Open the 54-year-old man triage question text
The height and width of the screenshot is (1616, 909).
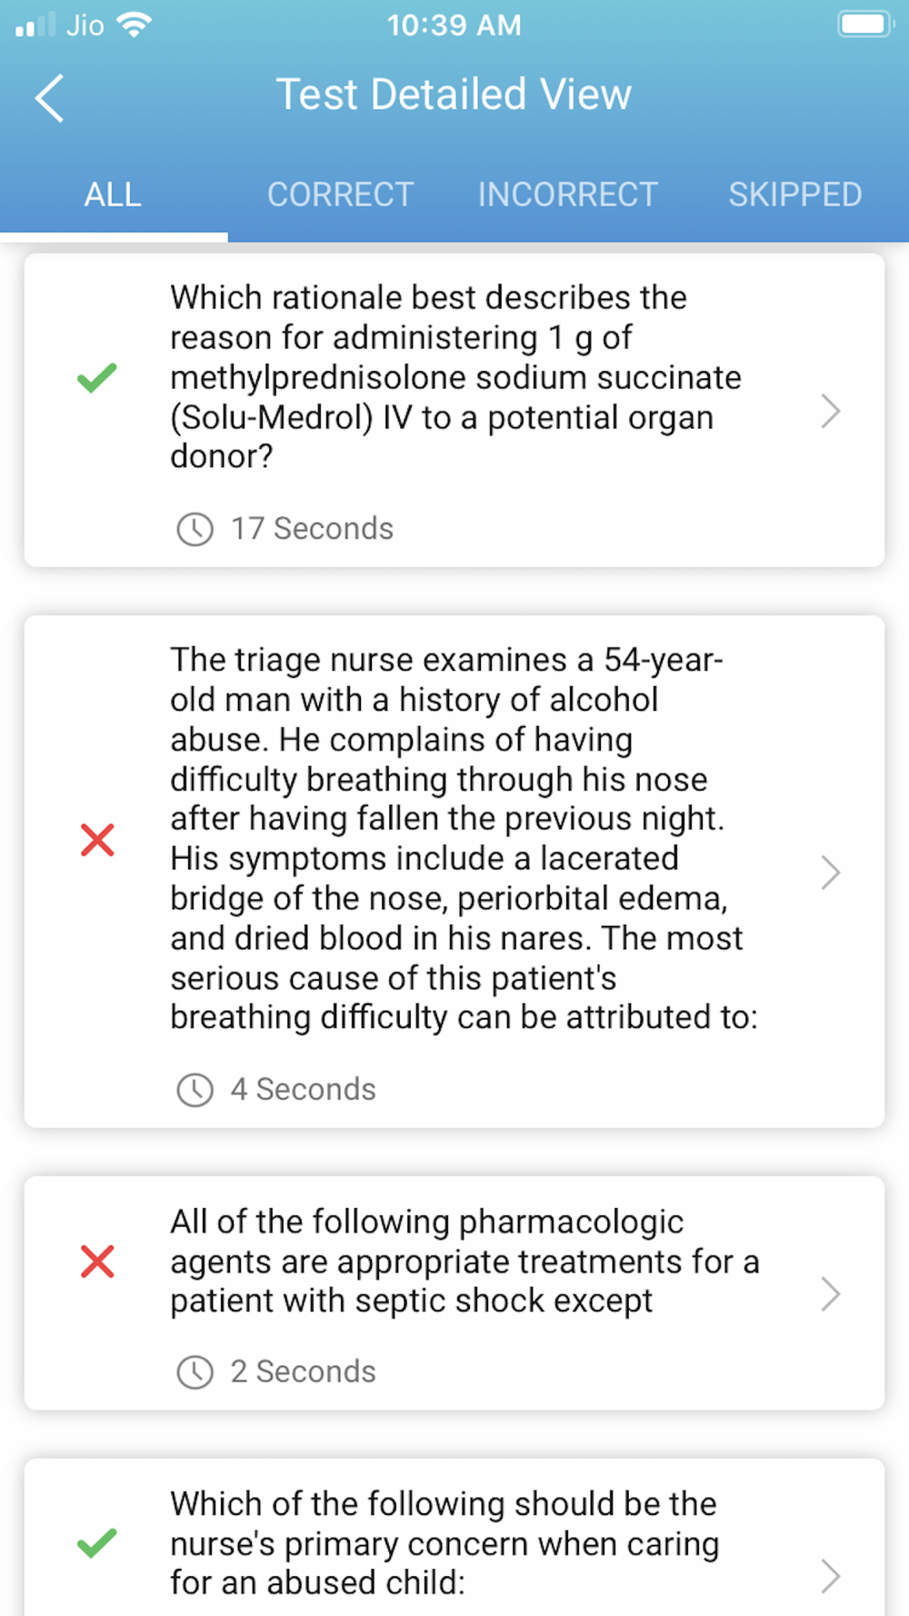click(464, 838)
